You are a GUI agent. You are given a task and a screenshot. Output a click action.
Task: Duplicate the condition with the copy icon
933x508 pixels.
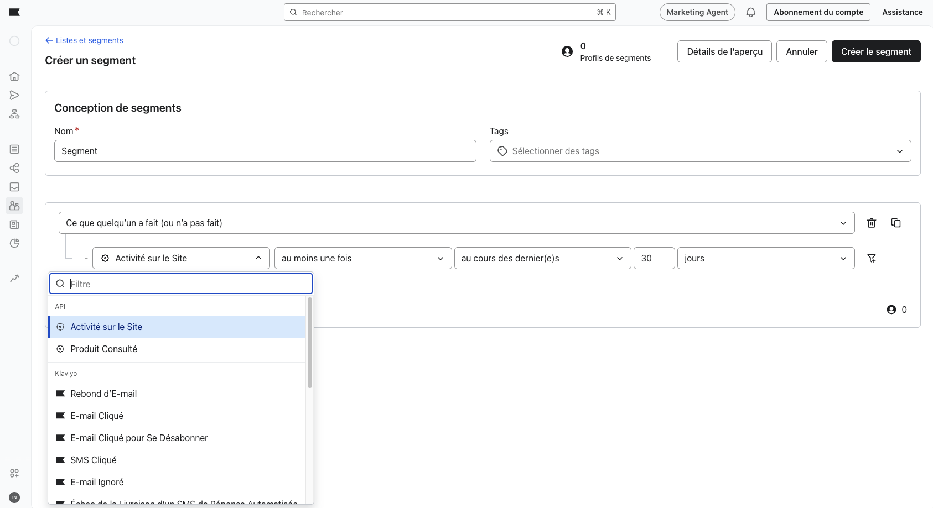(895, 223)
